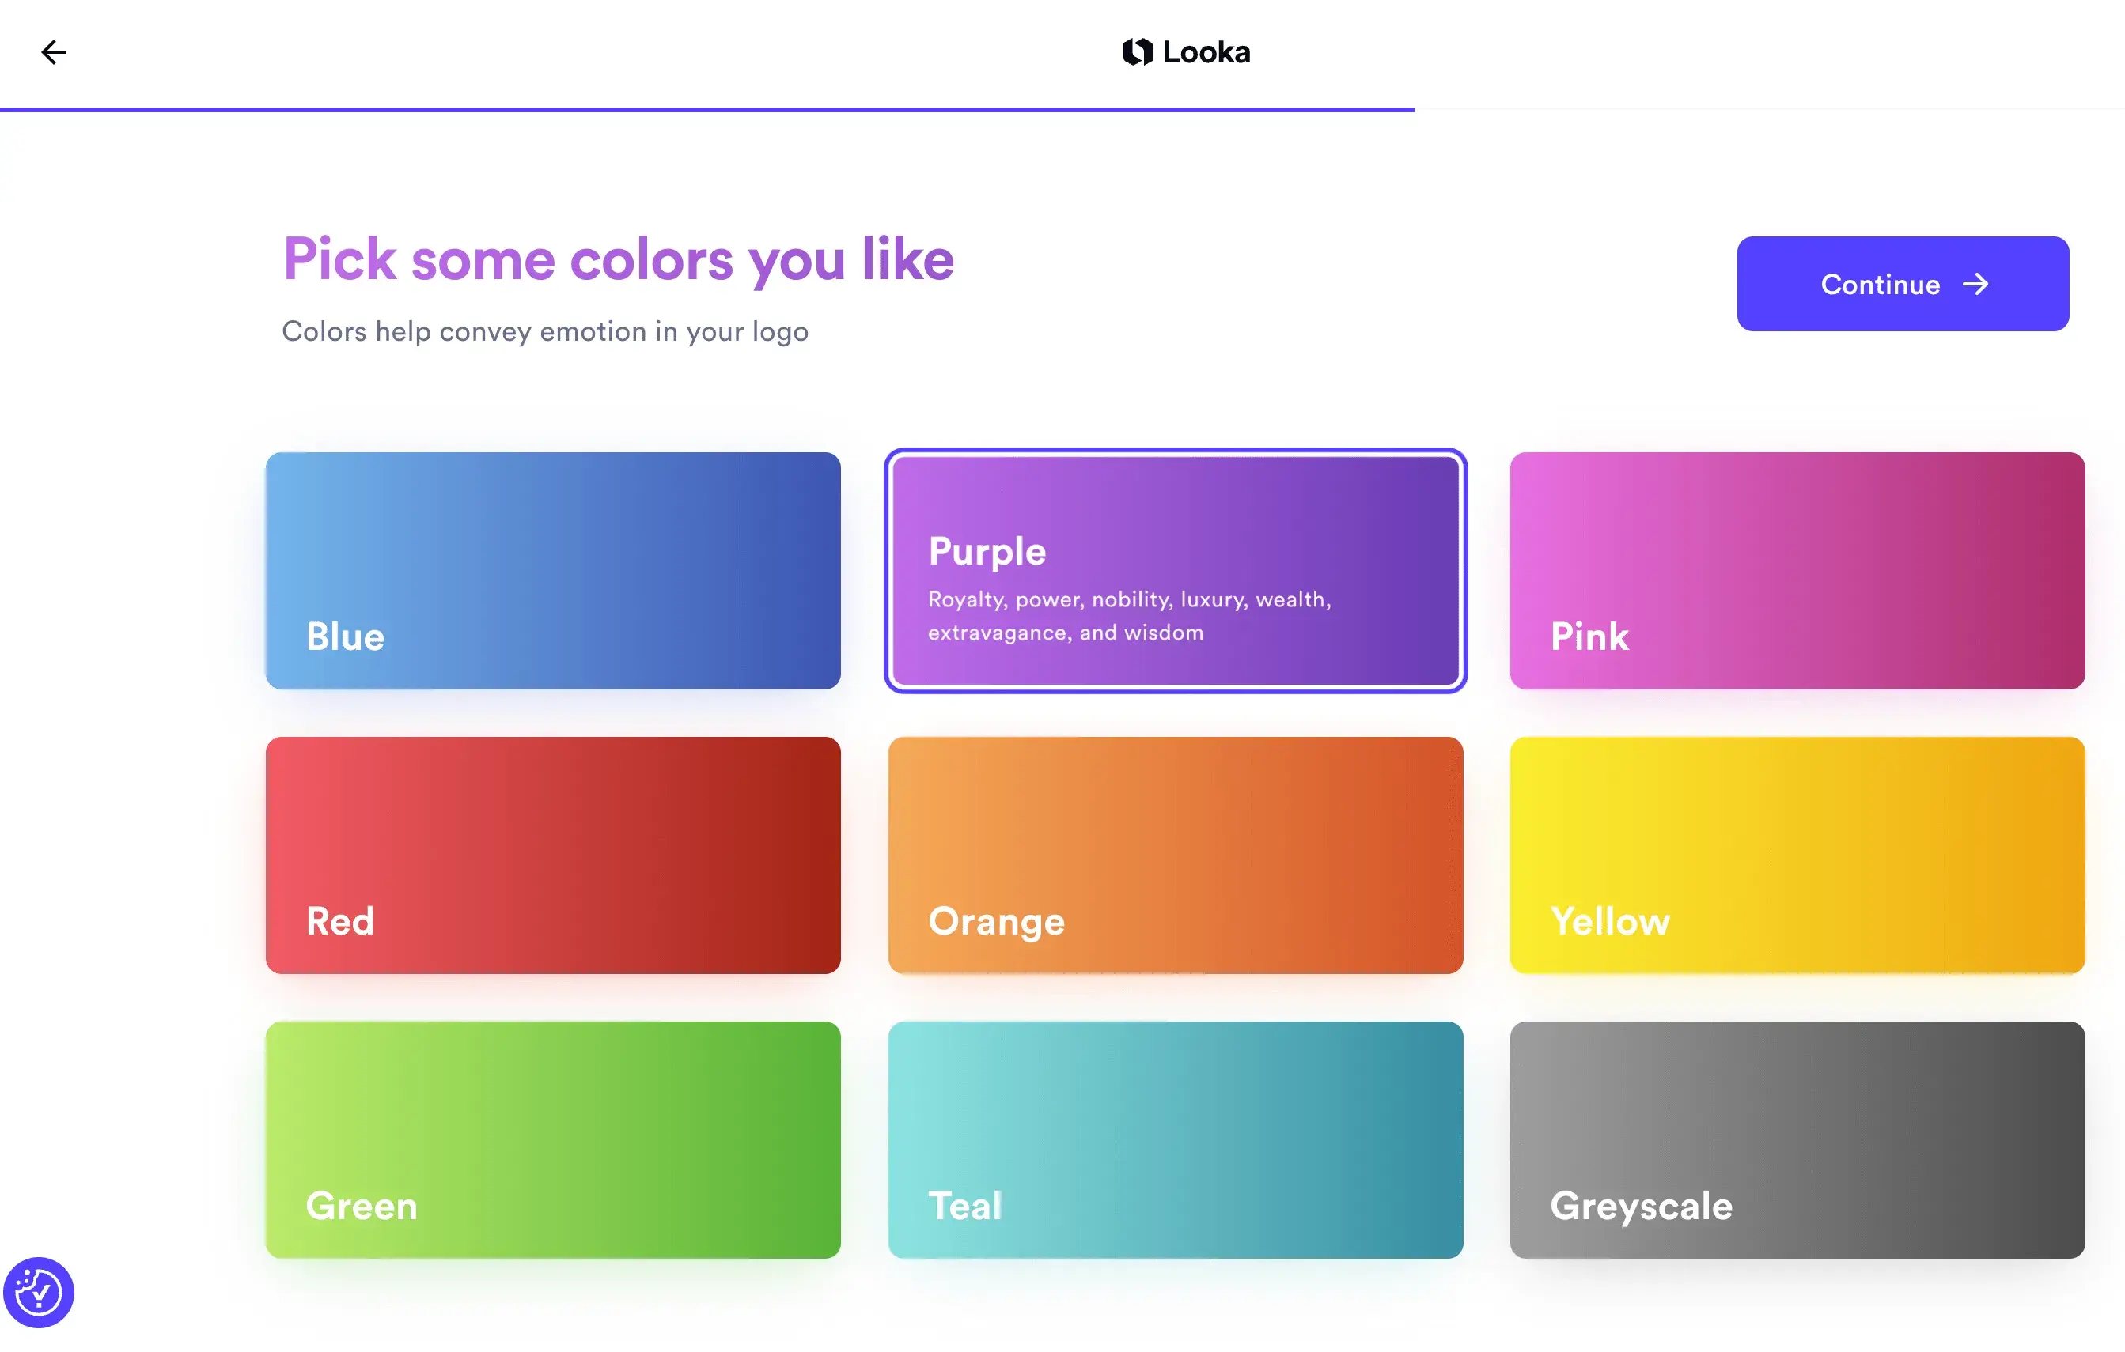Image resolution: width=2125 pixels, height=1352 pixels.
Task: Click the Purple title label
Action: click(x=987, y=551)
